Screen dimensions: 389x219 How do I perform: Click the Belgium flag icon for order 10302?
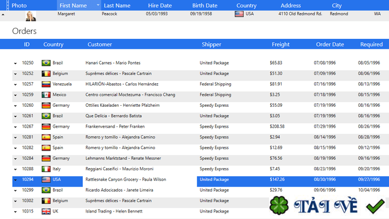[46, 201]
